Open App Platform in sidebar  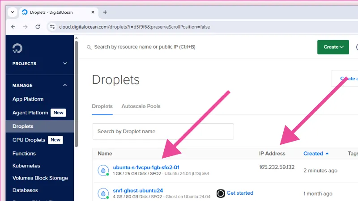(x=28, y=99)
